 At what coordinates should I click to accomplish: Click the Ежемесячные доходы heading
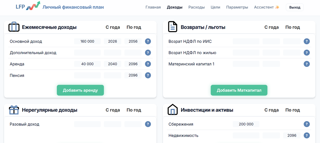click(x=49, y=27)
